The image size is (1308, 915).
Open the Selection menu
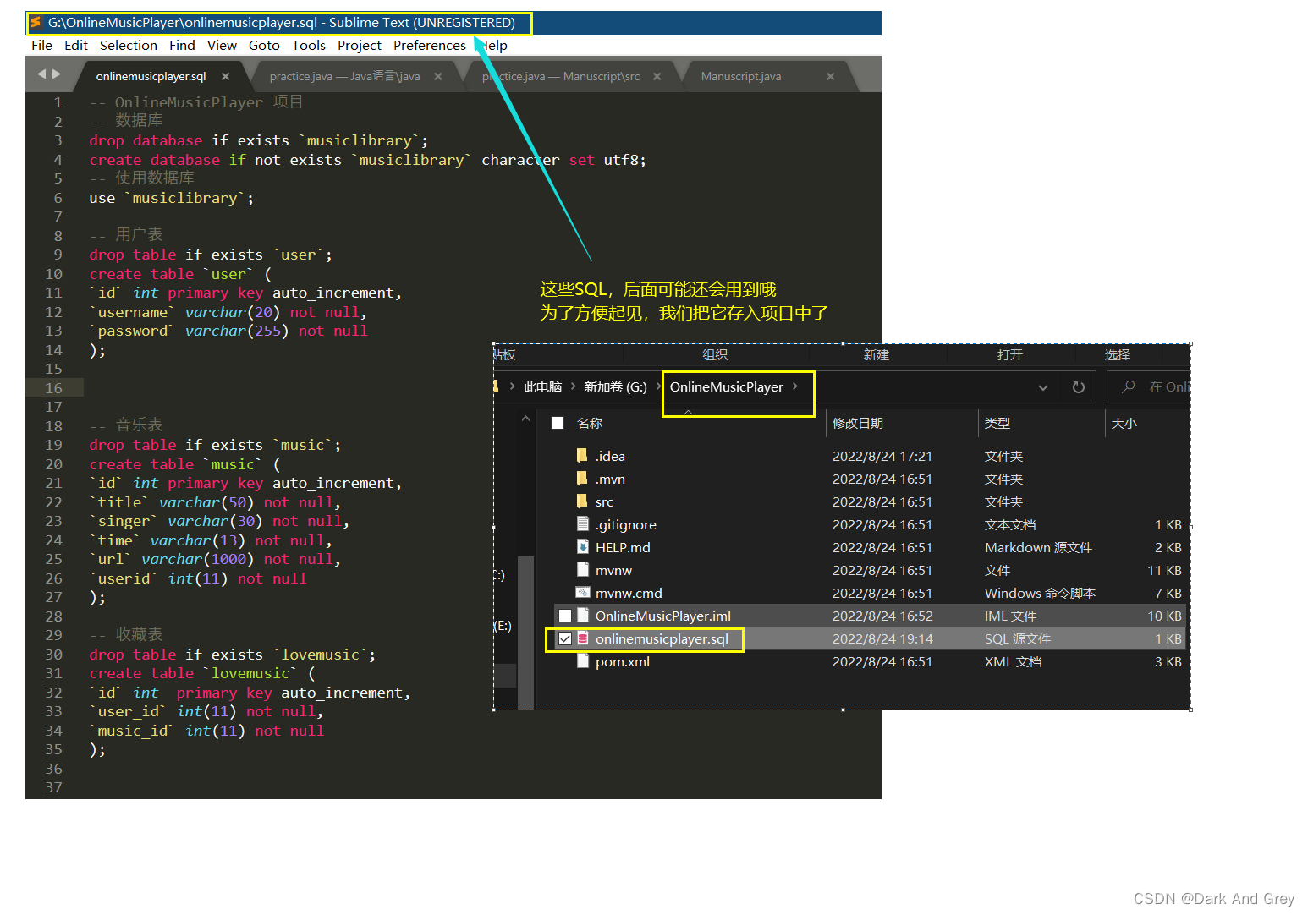coord(129,46)
